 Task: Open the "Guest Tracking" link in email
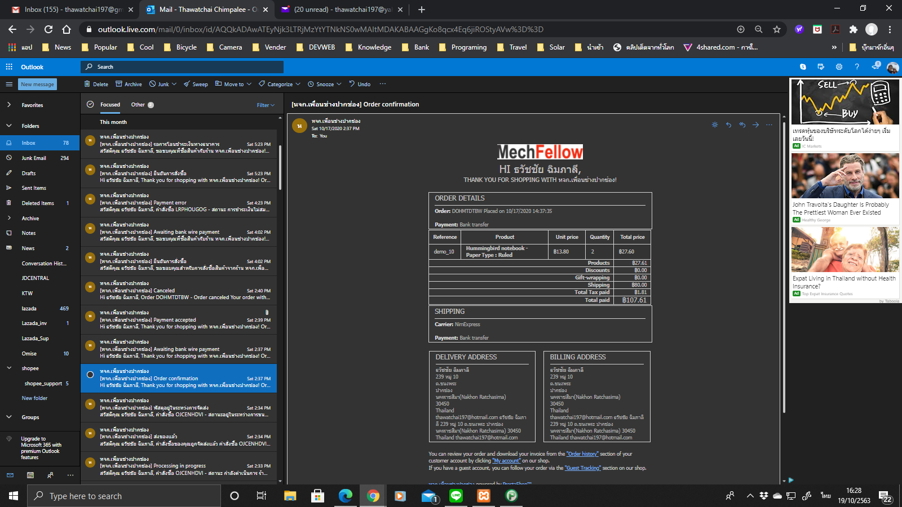[583, 468]
